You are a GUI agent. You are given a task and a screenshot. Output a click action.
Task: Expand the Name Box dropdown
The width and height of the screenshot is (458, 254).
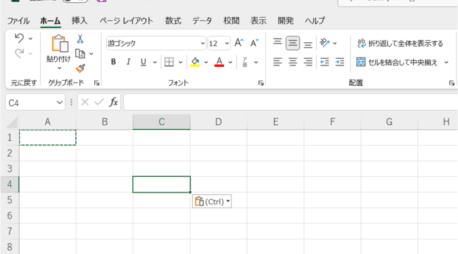(60, 102)
